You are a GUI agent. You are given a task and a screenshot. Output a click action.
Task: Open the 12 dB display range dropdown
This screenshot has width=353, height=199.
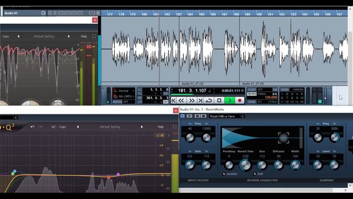pyautogui.click(x=160, y=135)
